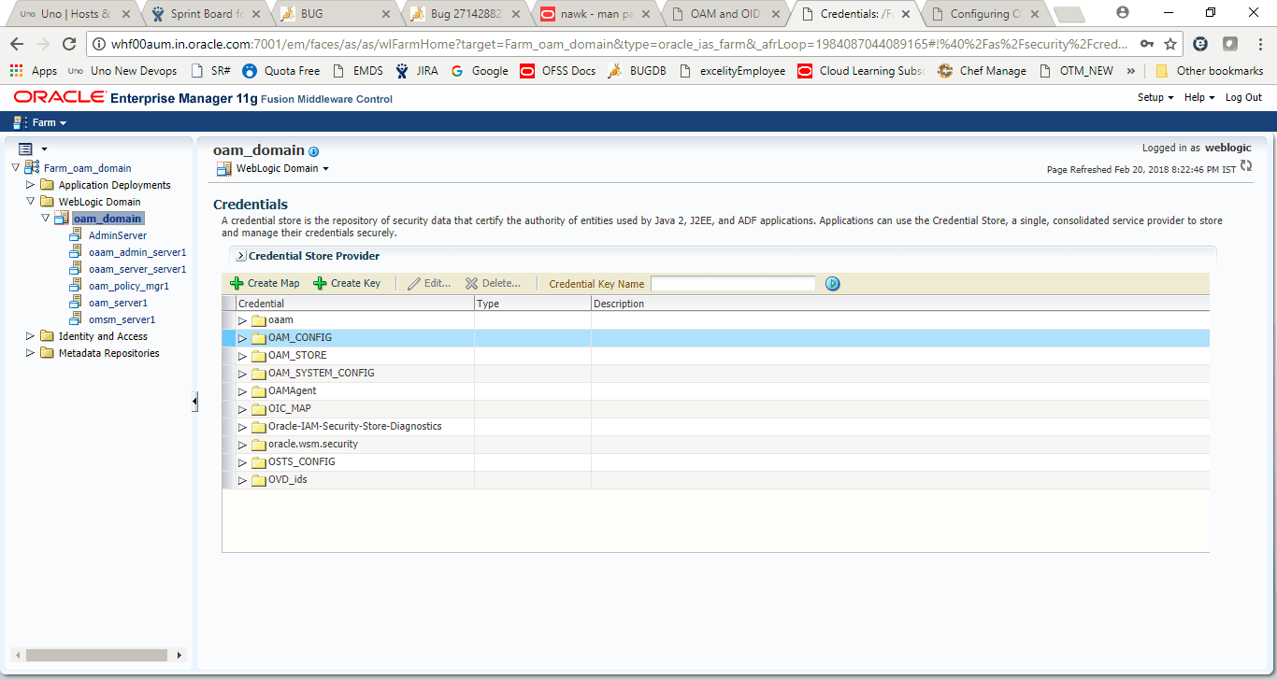Open the JIRA bookmark

click(x=416, y=71)
